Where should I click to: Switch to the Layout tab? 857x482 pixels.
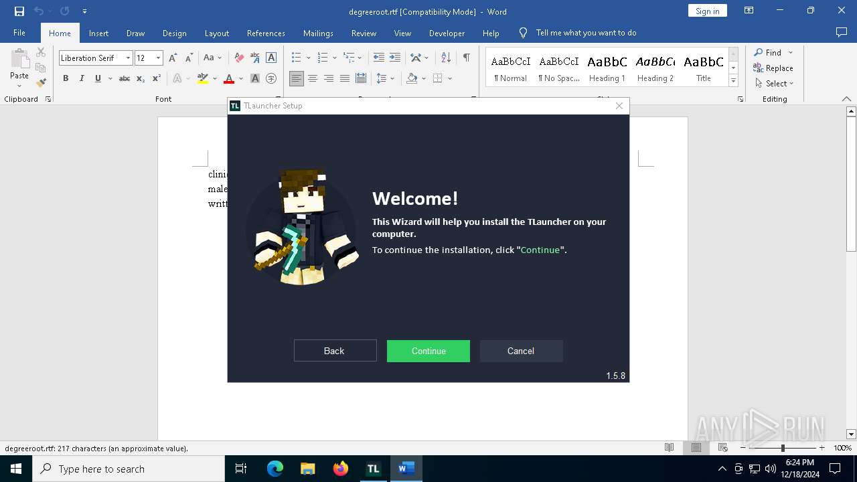click(x=217, y=33)
